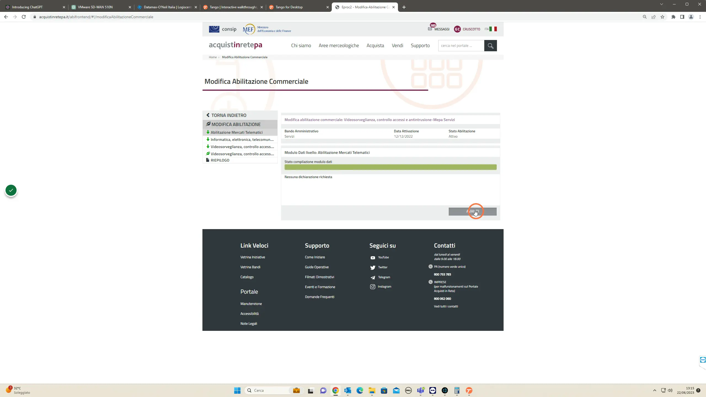Open Tango app in Windows taskbar

tap(469, 390)
